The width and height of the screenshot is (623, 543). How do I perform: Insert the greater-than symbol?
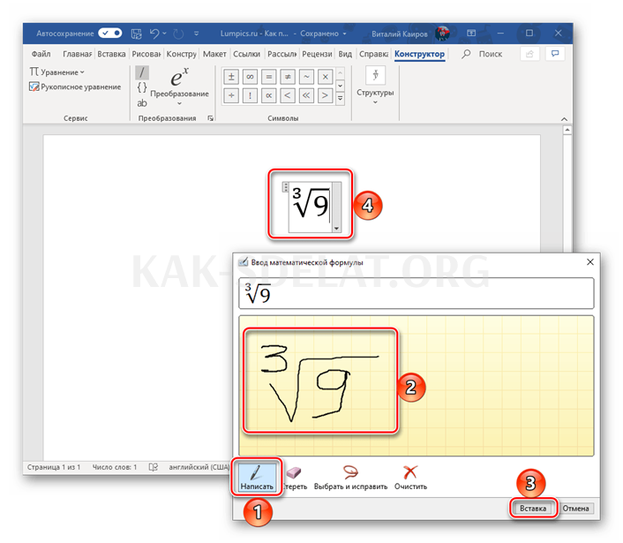pyautogui.click(x=326, y=95)
